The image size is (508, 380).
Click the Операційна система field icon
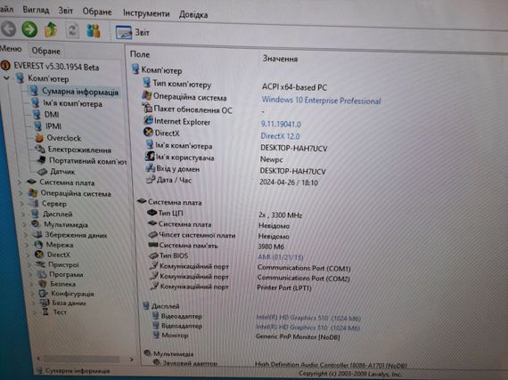coord(147,96)
